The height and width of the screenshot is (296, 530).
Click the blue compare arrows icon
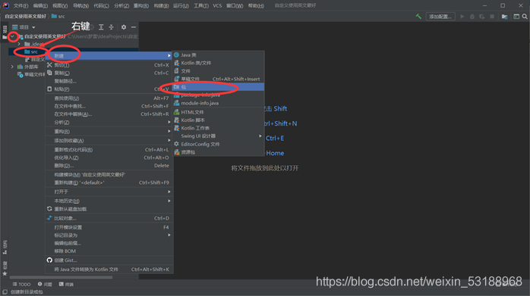coord(49,218)
